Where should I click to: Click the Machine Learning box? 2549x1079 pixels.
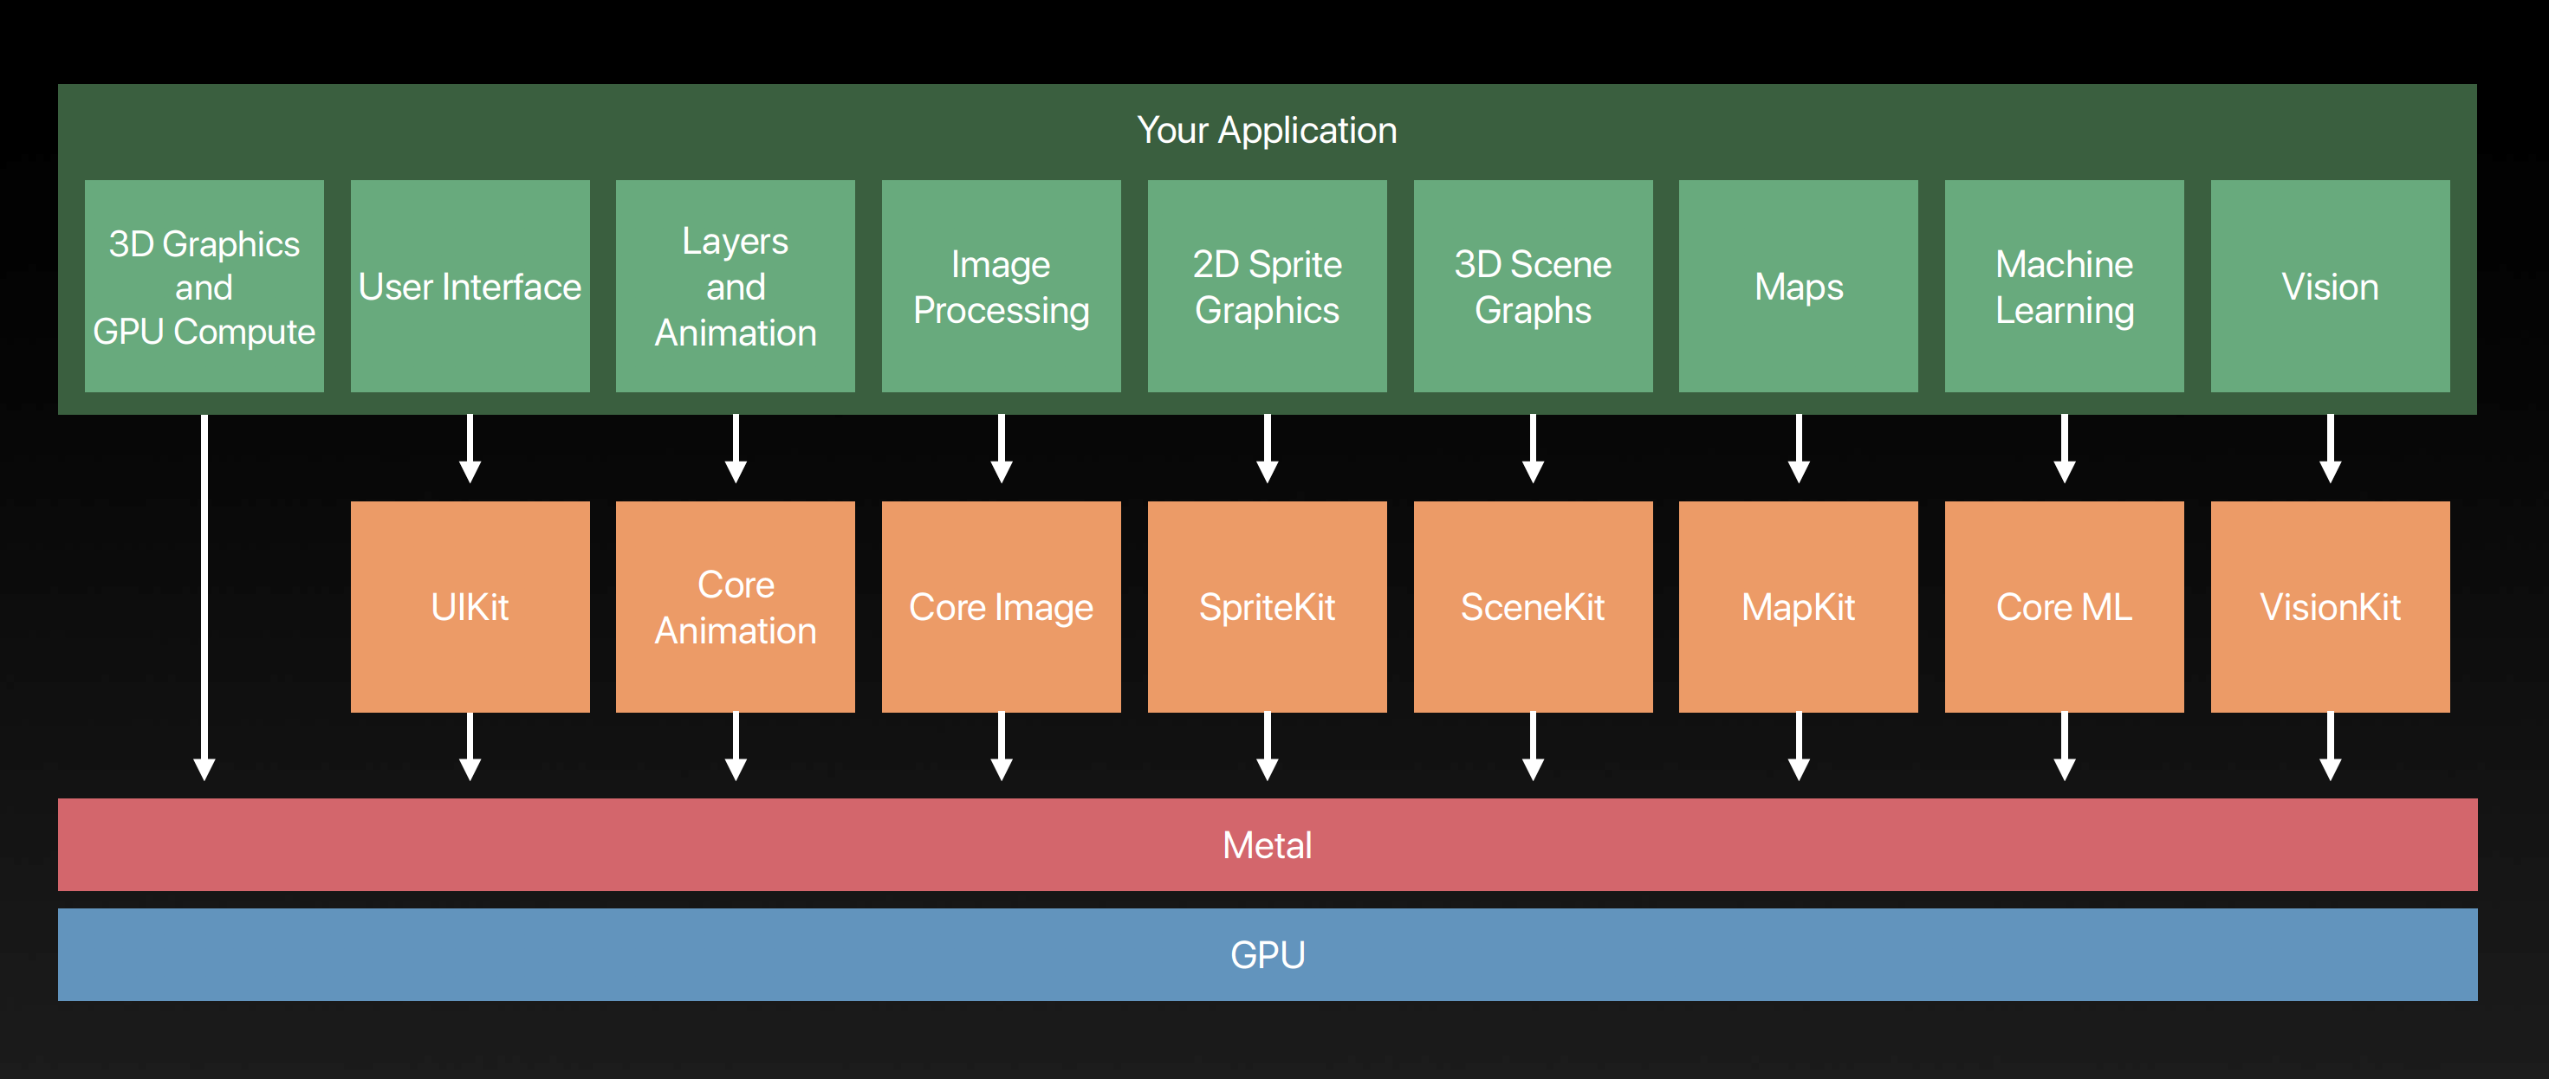point(2064,287)
